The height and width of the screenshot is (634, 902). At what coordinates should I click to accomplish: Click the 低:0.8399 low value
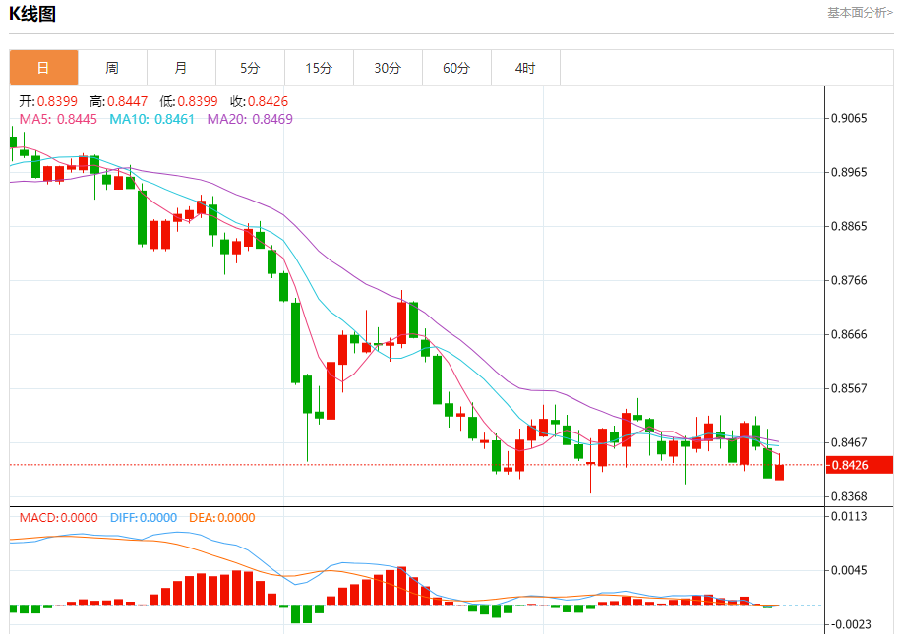[x=189, y=102]
